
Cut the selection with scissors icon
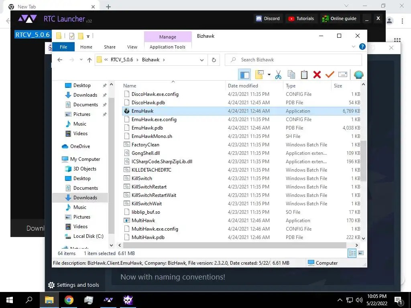coord(279,75)
